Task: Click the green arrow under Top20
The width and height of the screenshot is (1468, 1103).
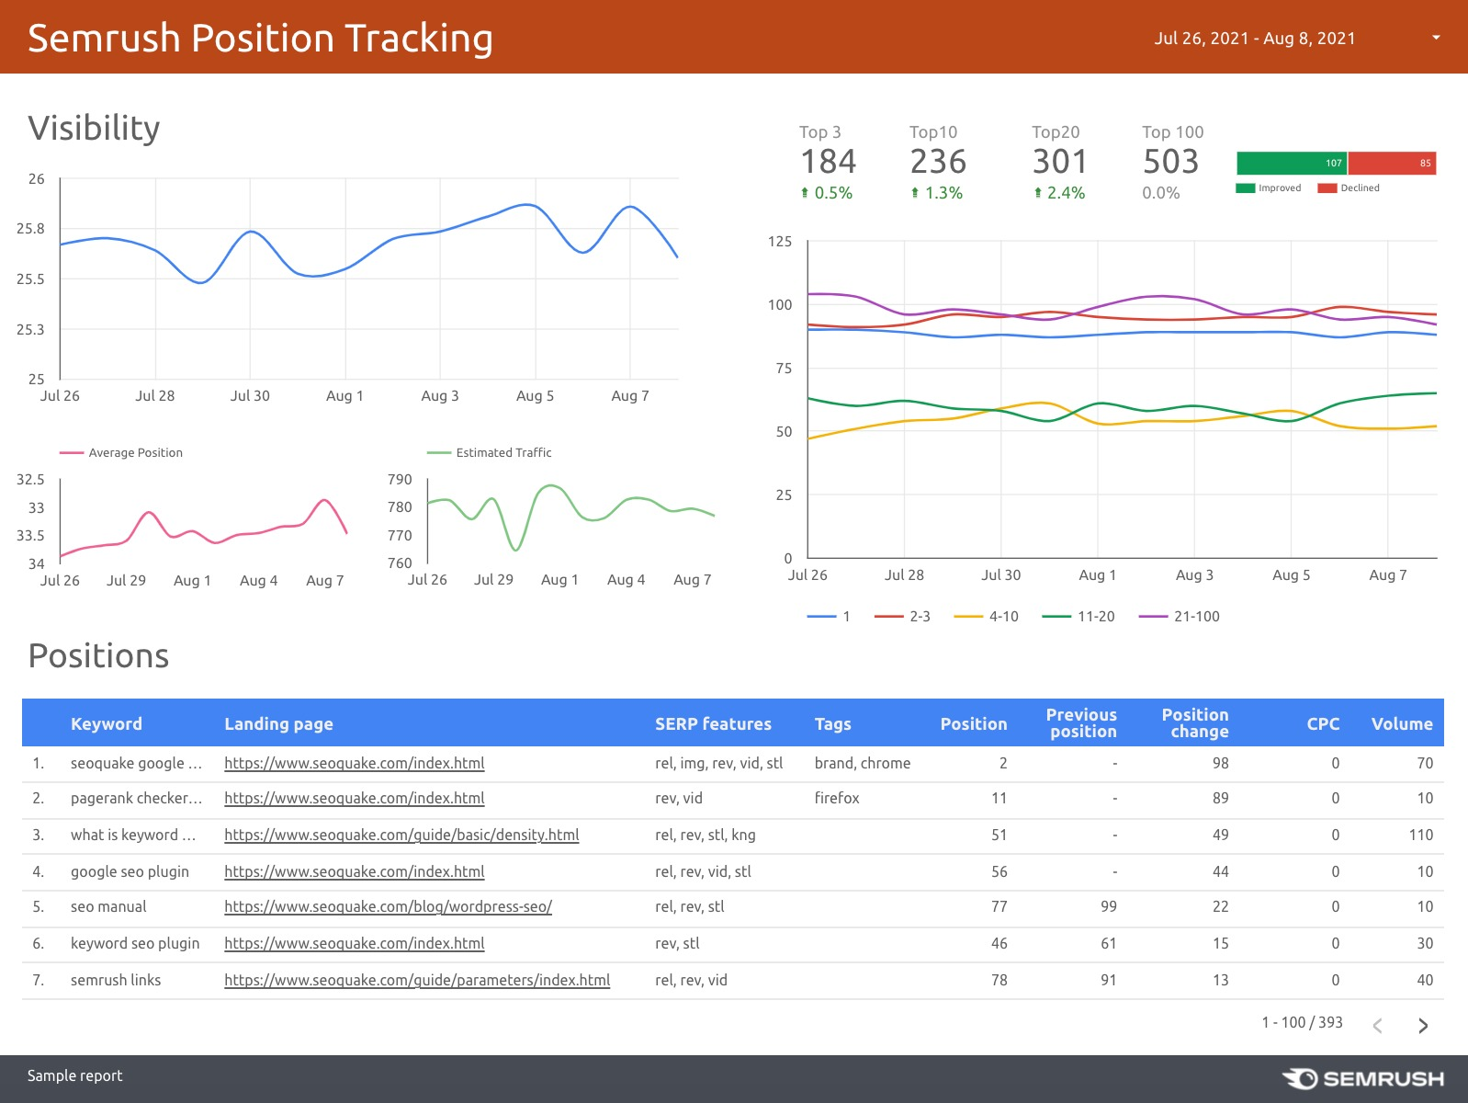Action: 1038,193
